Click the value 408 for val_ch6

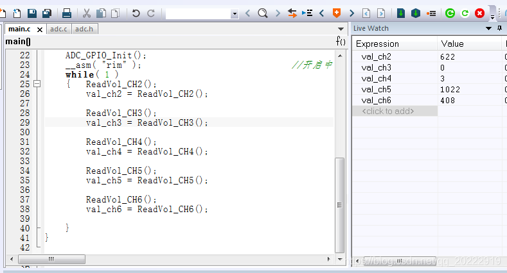[447, 101]
